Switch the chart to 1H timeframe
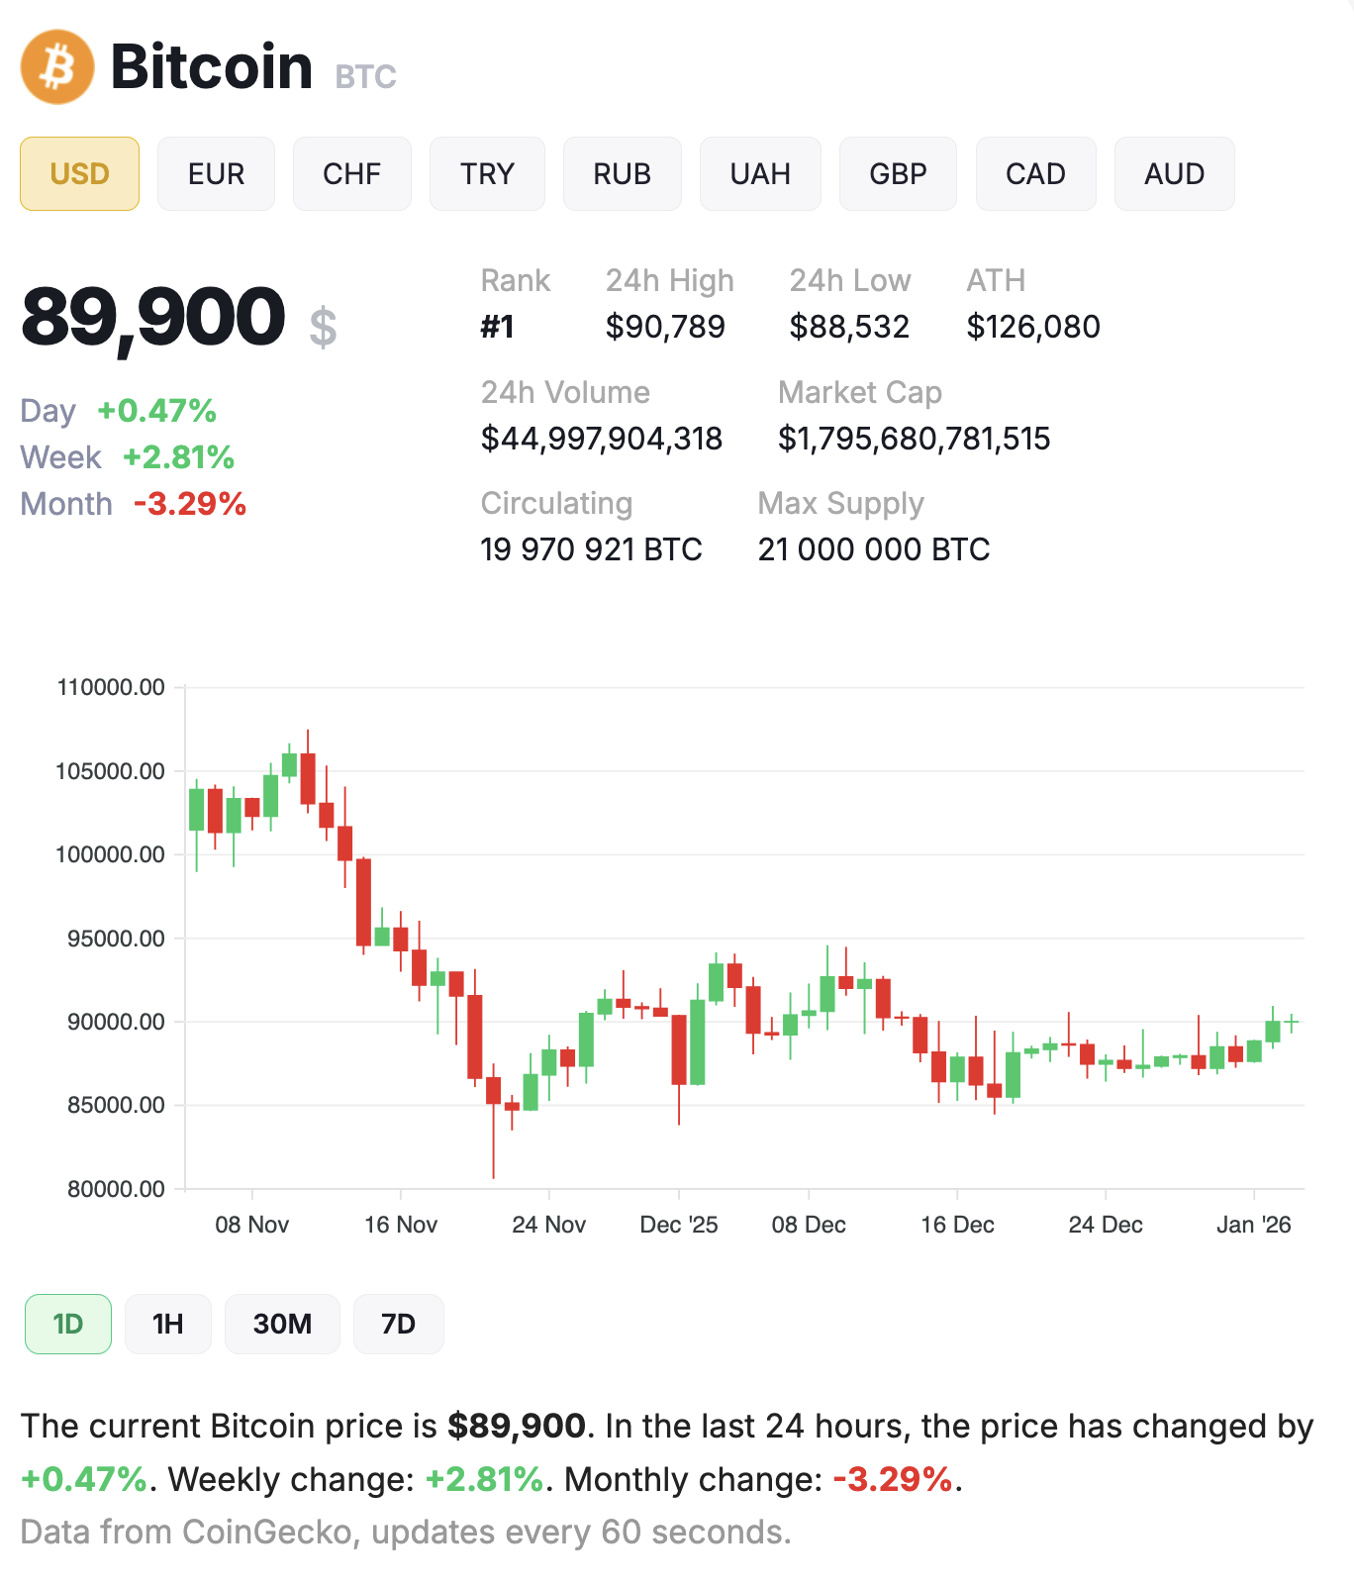The image size is (1354, 1586). pos(167,1323)
